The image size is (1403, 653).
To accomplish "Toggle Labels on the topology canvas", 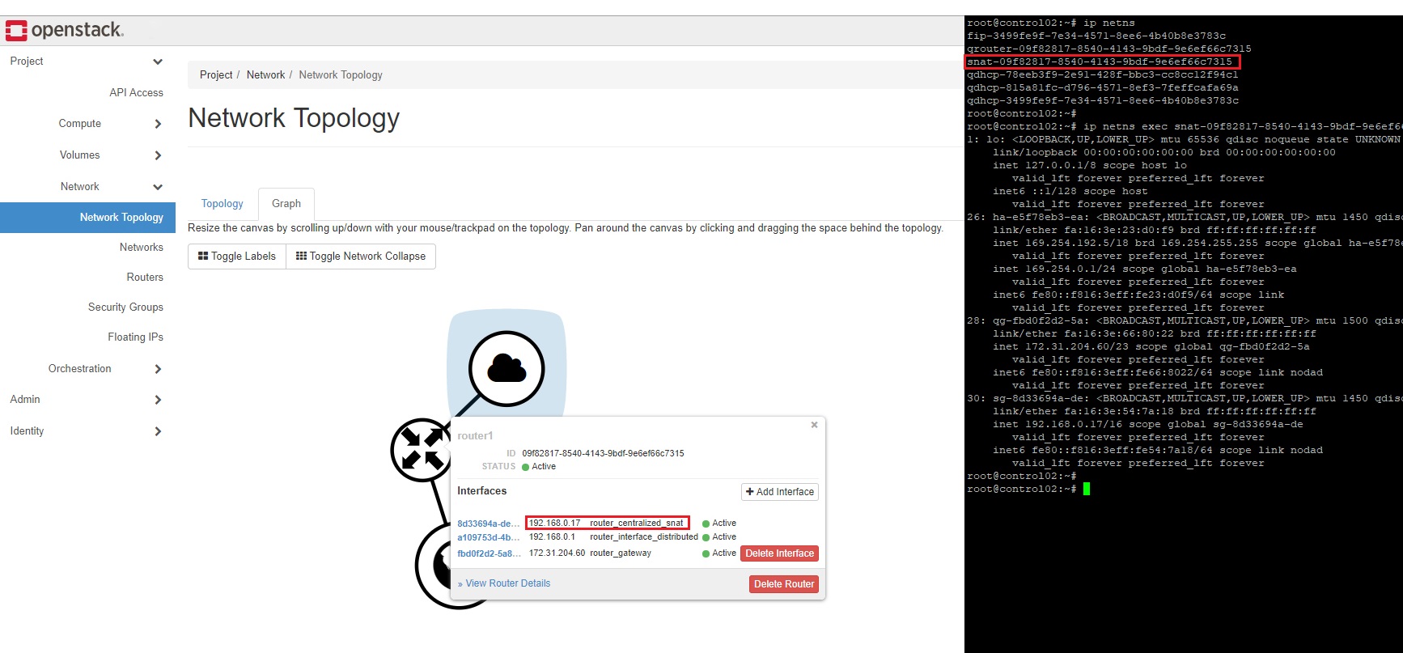I will point(237,257).
